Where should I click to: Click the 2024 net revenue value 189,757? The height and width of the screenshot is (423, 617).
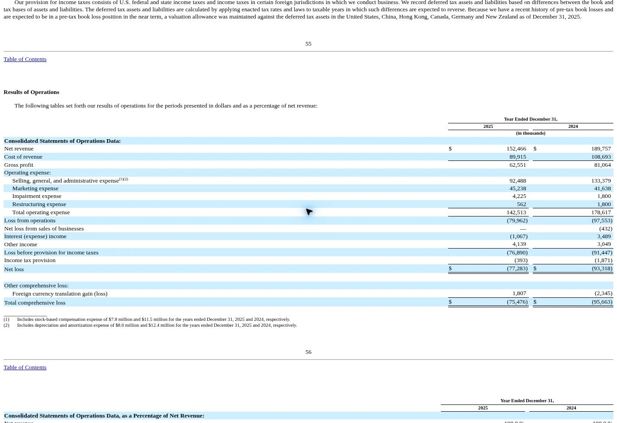(601, 149)
